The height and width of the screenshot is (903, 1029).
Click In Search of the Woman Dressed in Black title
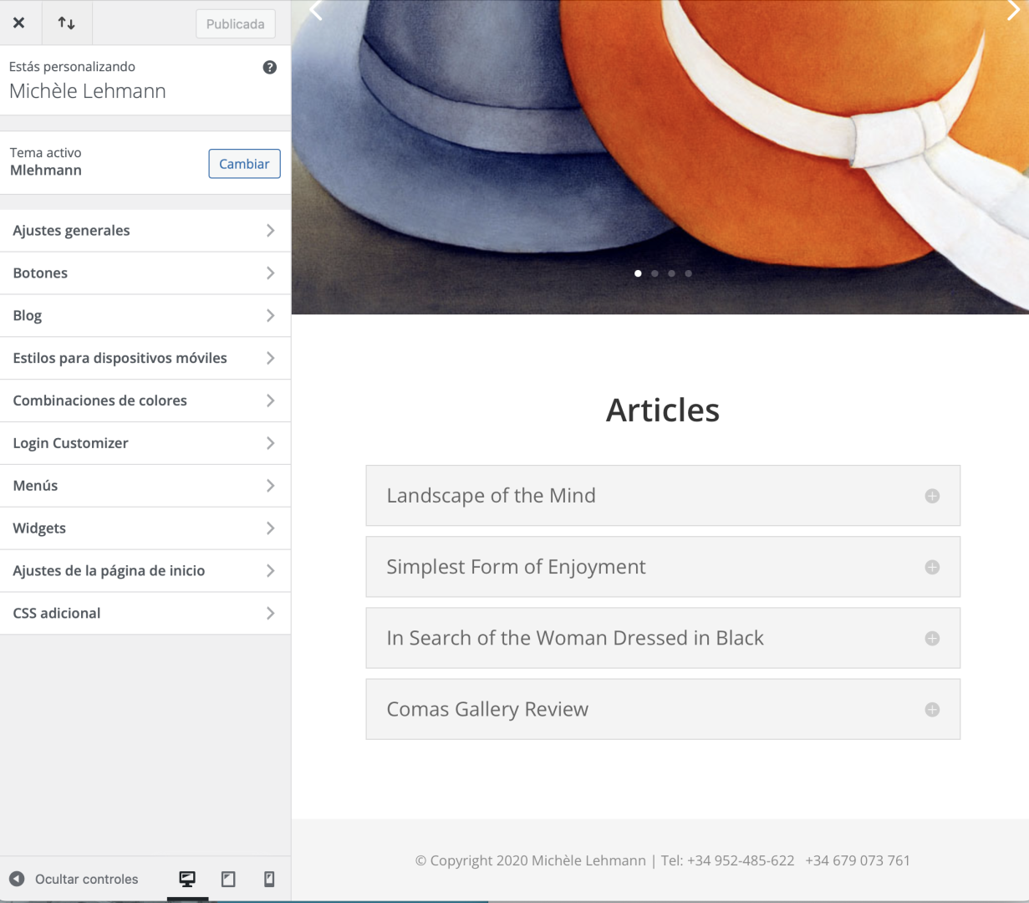[x=575, y=638]
